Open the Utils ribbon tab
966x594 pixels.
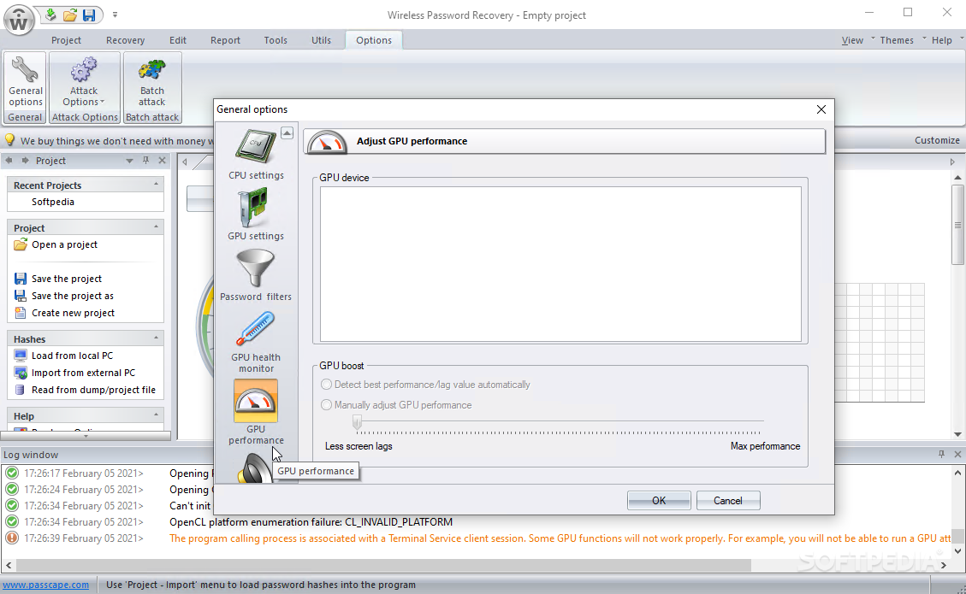(321, 40)
